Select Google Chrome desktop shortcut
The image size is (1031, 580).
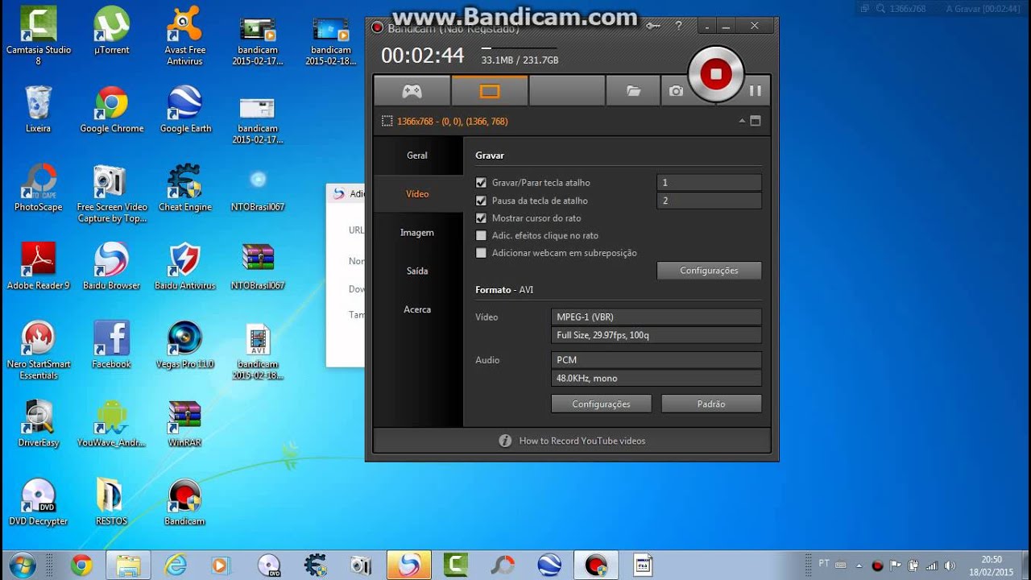pos(111,110)
